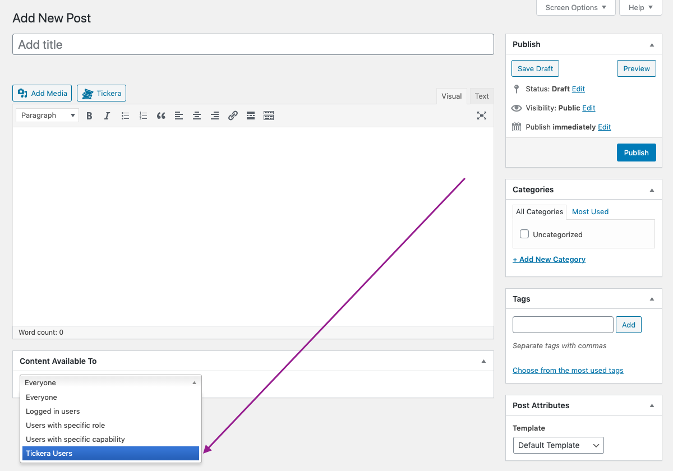This screenshot has height=471, width=673.
Task: Select Tickera Users option
Action: 110,454
